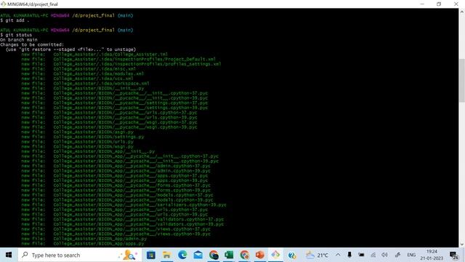The image size is (465, 262).
Task: Click the battery tray icon
Action: click(x=361, y=255)
